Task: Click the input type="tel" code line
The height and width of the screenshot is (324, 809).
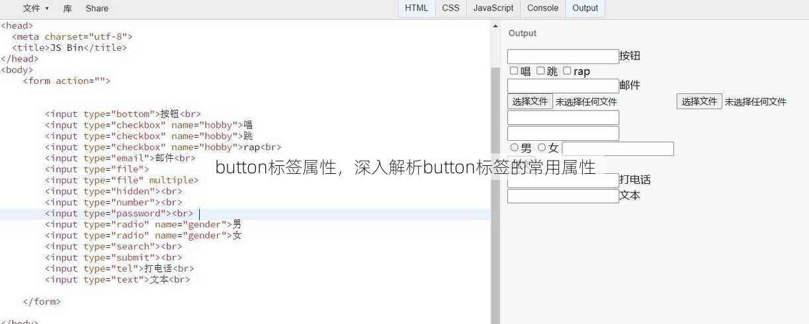Action: point(119,268)
